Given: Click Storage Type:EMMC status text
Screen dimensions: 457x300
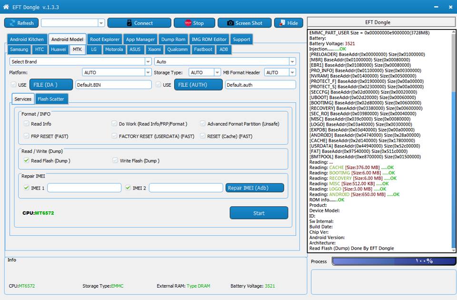Looking at the screenshot, I should (x=103, y=286).
